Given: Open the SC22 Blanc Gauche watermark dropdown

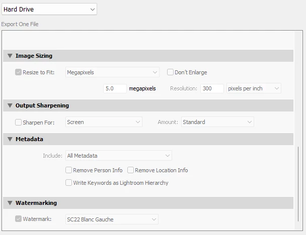Looking at the screenshot, I should 112,219.
